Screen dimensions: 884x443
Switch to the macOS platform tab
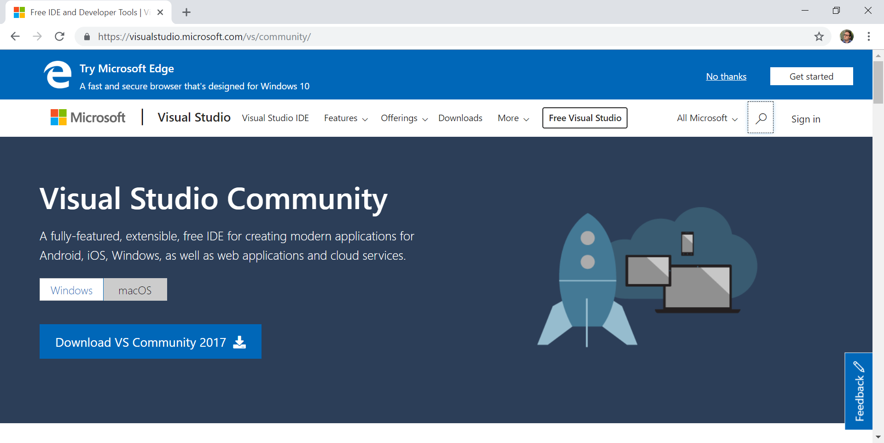click(x=135, y=290)
